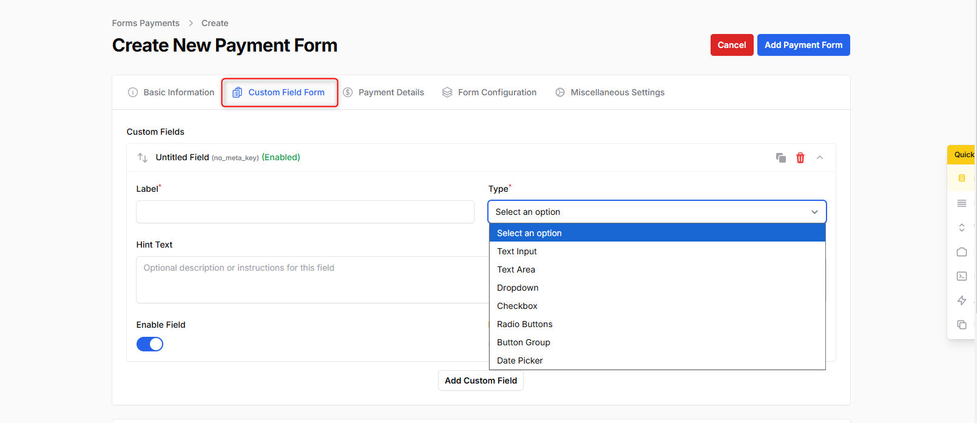Screen dimensions: 977x423
Task: Click the Add Payment Form button
Action: [803, 45]
